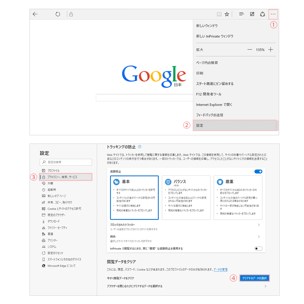Click into the Google search box
The width and height of the screenshot is (304, 304).
[x=144, y=98]
